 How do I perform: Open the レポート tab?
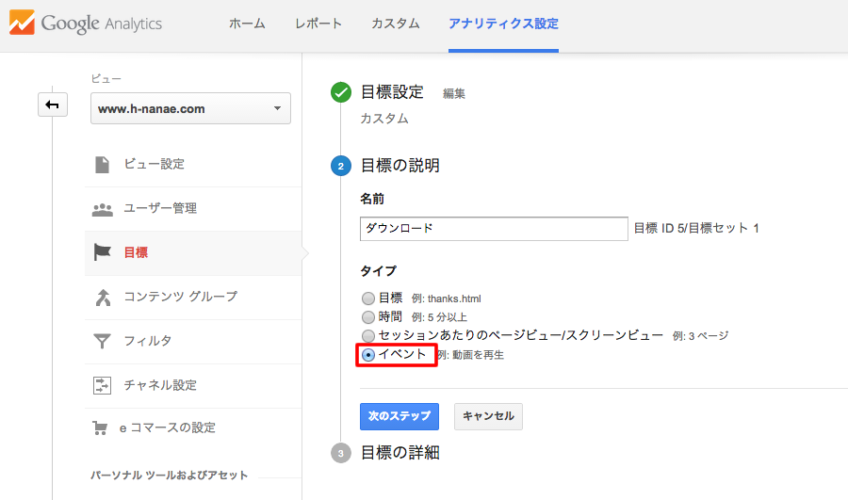point(318,24)
